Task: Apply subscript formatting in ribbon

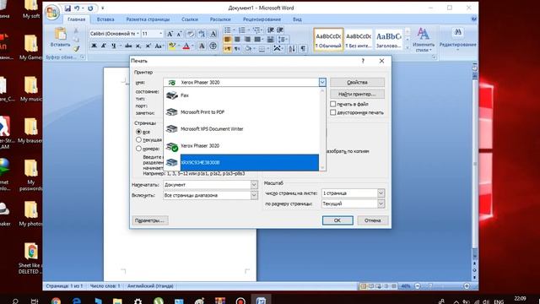Action: point(138,46)
